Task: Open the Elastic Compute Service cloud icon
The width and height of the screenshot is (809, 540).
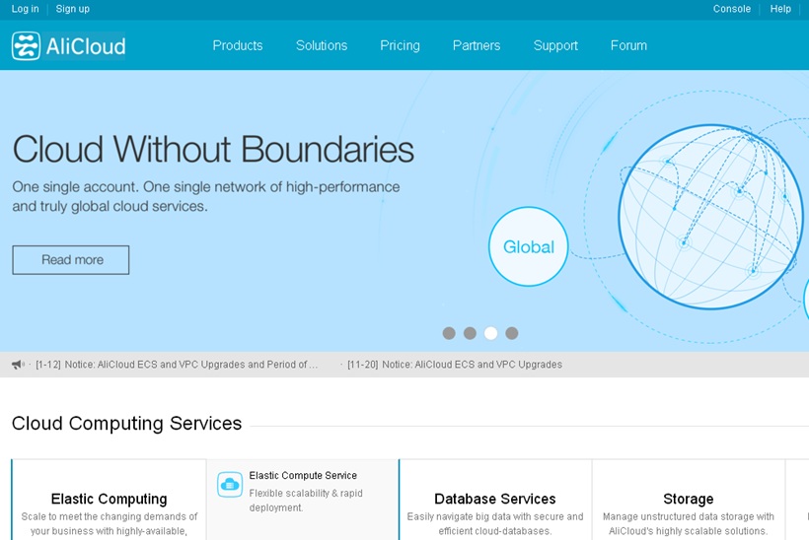Action: 230,485
